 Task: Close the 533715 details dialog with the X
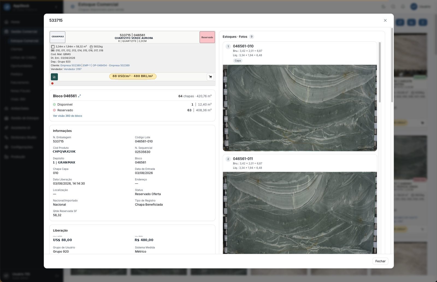point(385,20)
